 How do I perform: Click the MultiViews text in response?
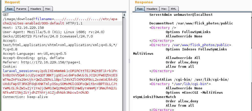pos(143,54)
